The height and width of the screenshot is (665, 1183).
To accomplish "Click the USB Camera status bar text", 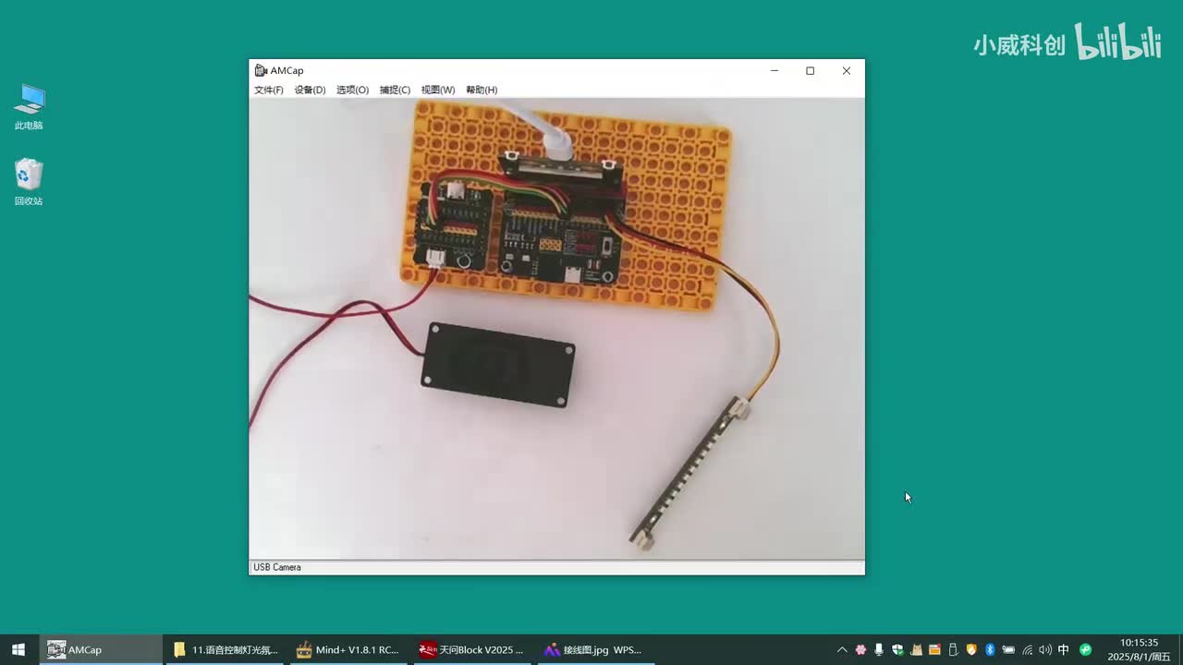I will (x=277, y=567).
